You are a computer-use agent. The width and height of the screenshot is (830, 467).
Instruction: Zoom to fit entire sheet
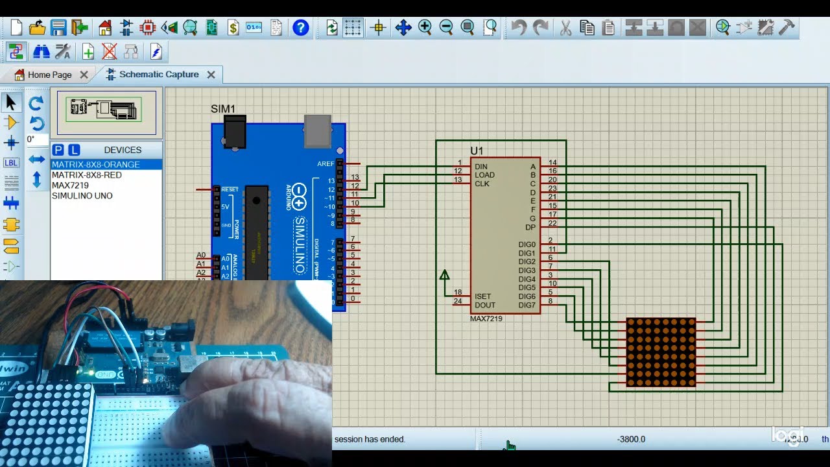(x=468, y=27)
